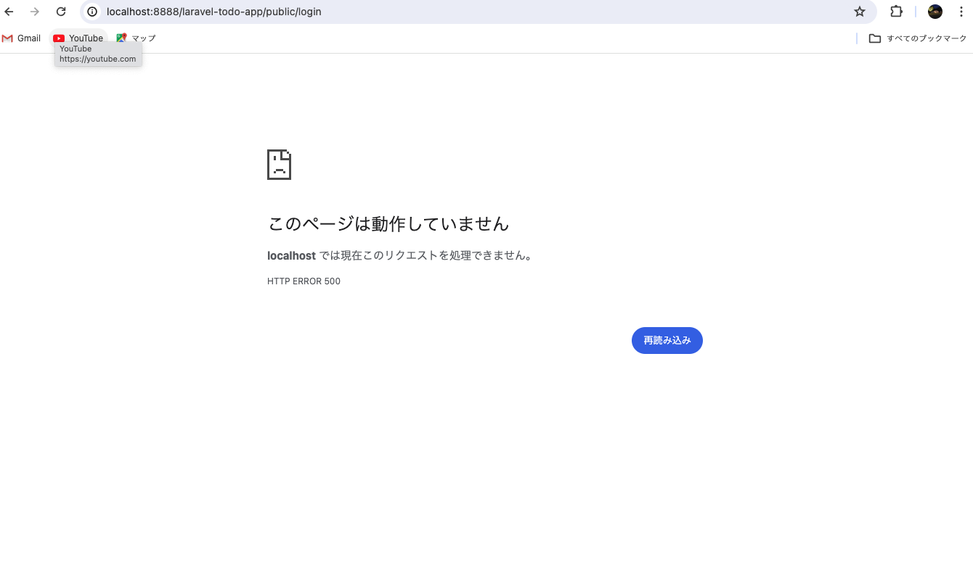Click the このページは動作していません heading
Image resolution: width=973 pixels, height=565 pixels.
pos(388,223)
